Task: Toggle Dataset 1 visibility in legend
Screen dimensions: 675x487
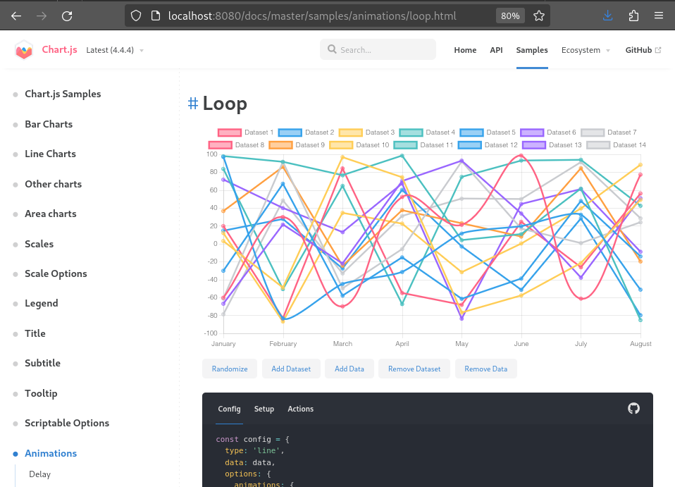Action: tap(246, 132)
